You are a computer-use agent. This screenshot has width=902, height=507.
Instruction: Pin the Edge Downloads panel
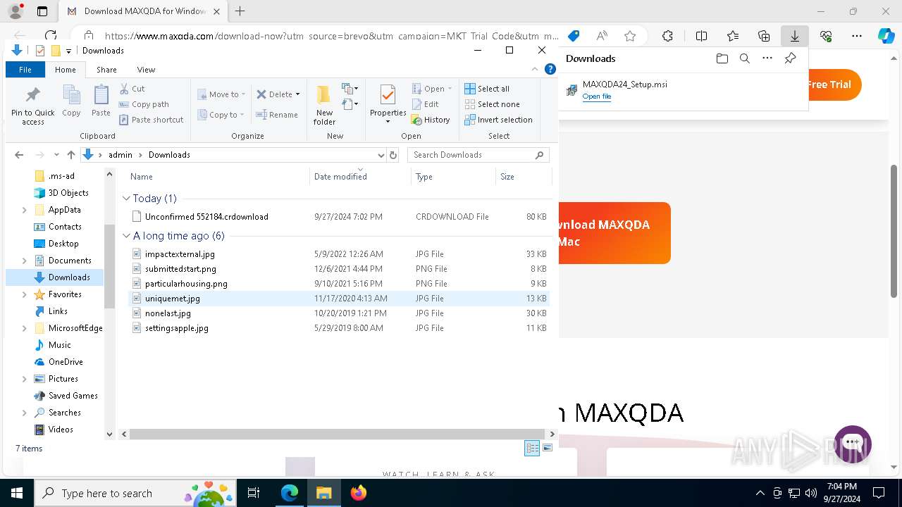pos(790,58)
